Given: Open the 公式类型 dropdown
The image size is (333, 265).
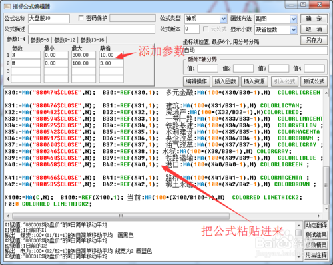Looking at the screenshot, I should (224, 19).
